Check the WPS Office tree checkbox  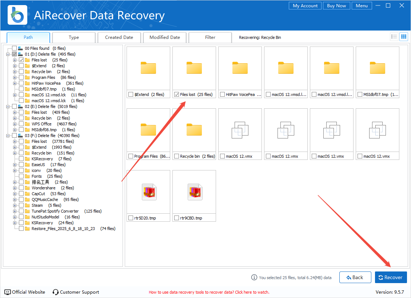click(21, 124)
